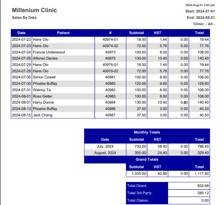Click the Monthly Totals heading
Screen dimensions: 224x205
click(147, 132)
